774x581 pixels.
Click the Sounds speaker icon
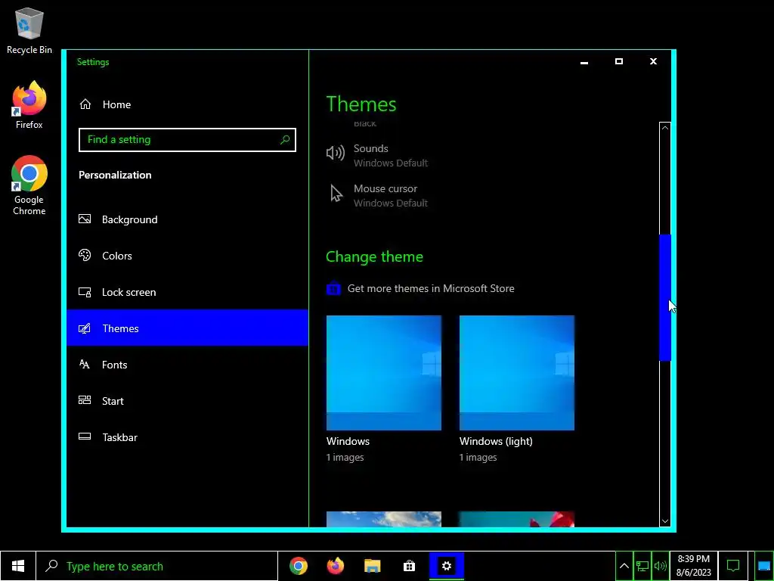click(336, 153)
